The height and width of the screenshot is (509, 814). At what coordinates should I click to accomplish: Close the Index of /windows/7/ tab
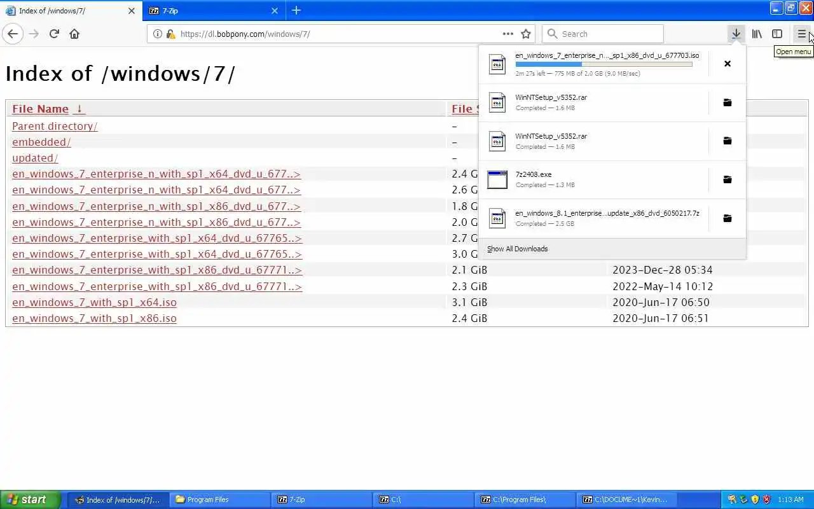tap(132, 11)
